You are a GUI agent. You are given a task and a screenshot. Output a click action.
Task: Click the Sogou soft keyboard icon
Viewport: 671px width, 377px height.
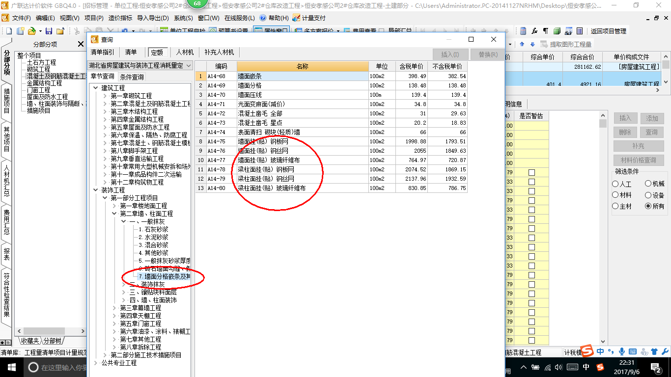[633, 351]
